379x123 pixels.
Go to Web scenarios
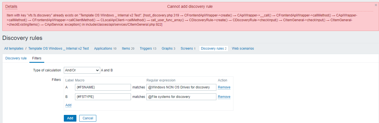click(x=243, y=49)
